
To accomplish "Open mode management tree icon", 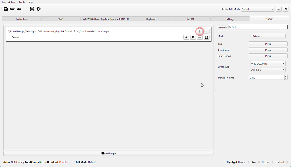I will 279,9.
